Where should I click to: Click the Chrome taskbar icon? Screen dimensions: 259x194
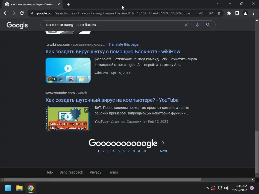[x=31, y=188]
